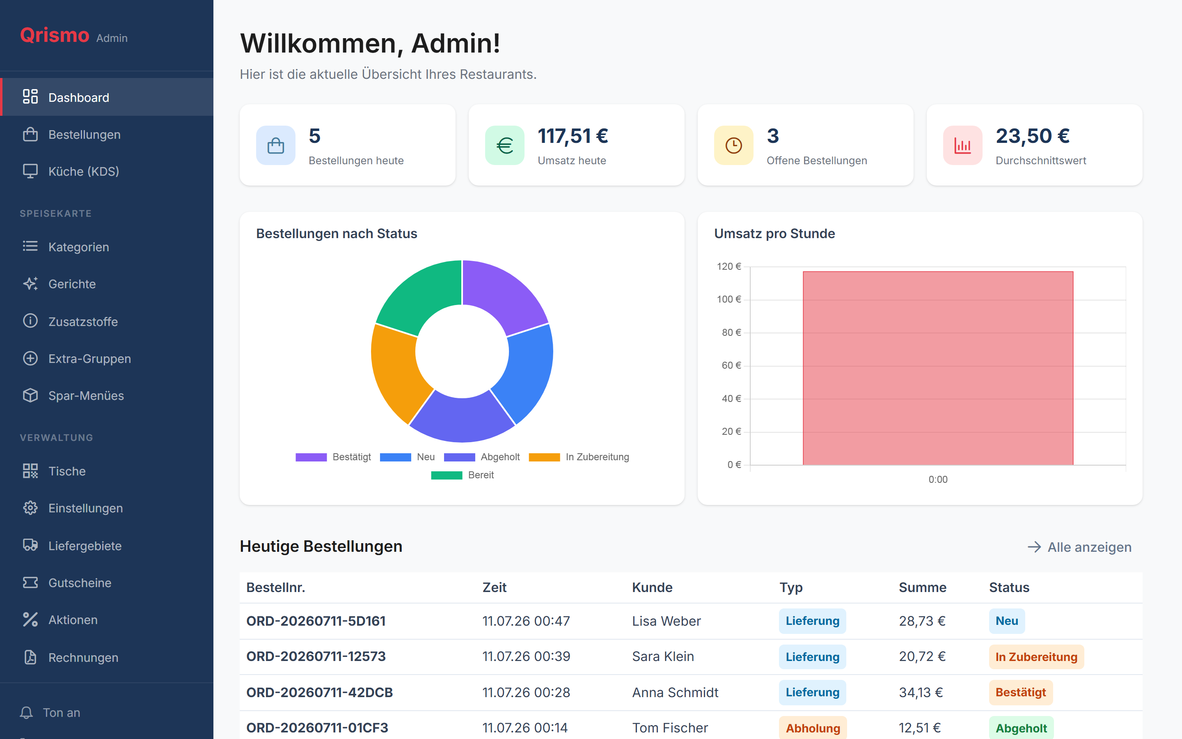1182x739 pixels.
Task: Open Gutscheine in the sidebar
Action: (106, 583)
